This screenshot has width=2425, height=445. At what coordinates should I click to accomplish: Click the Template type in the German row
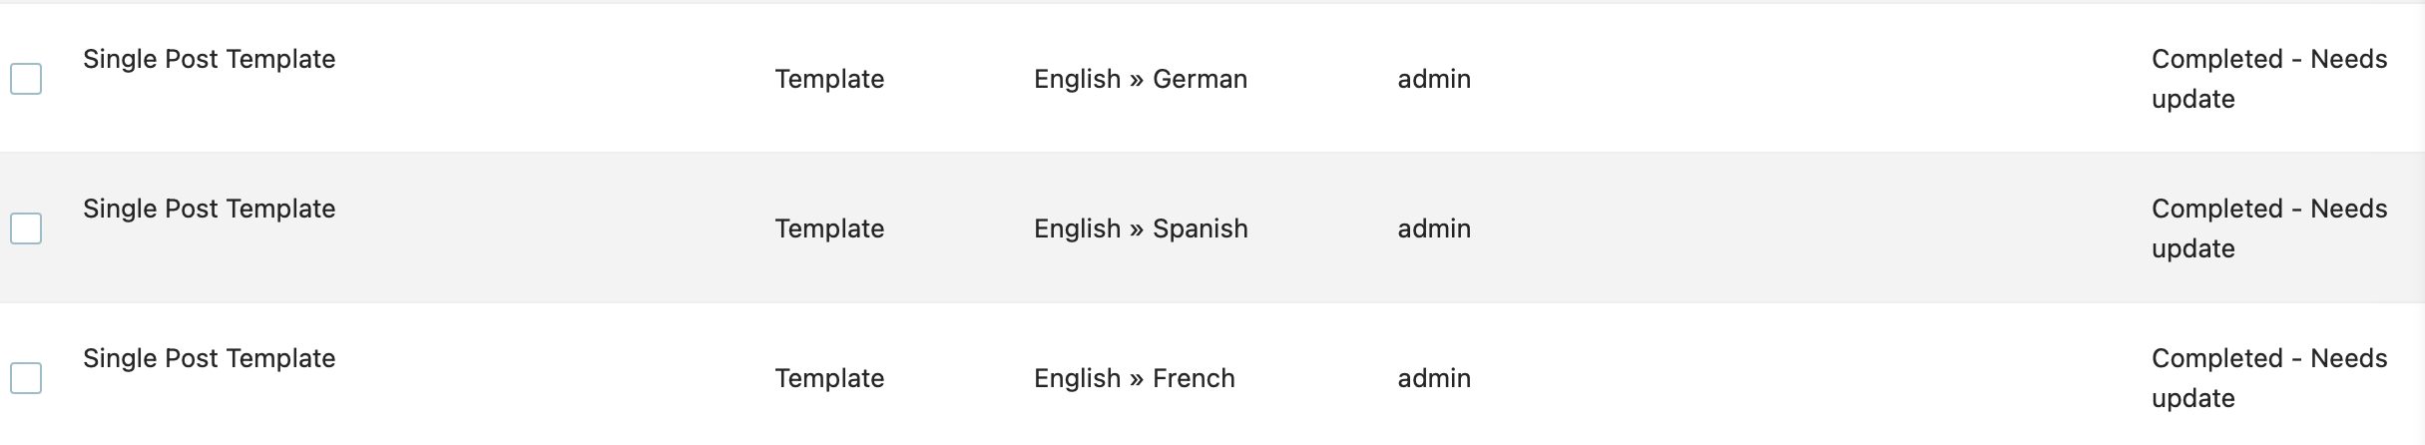[829, 79]
